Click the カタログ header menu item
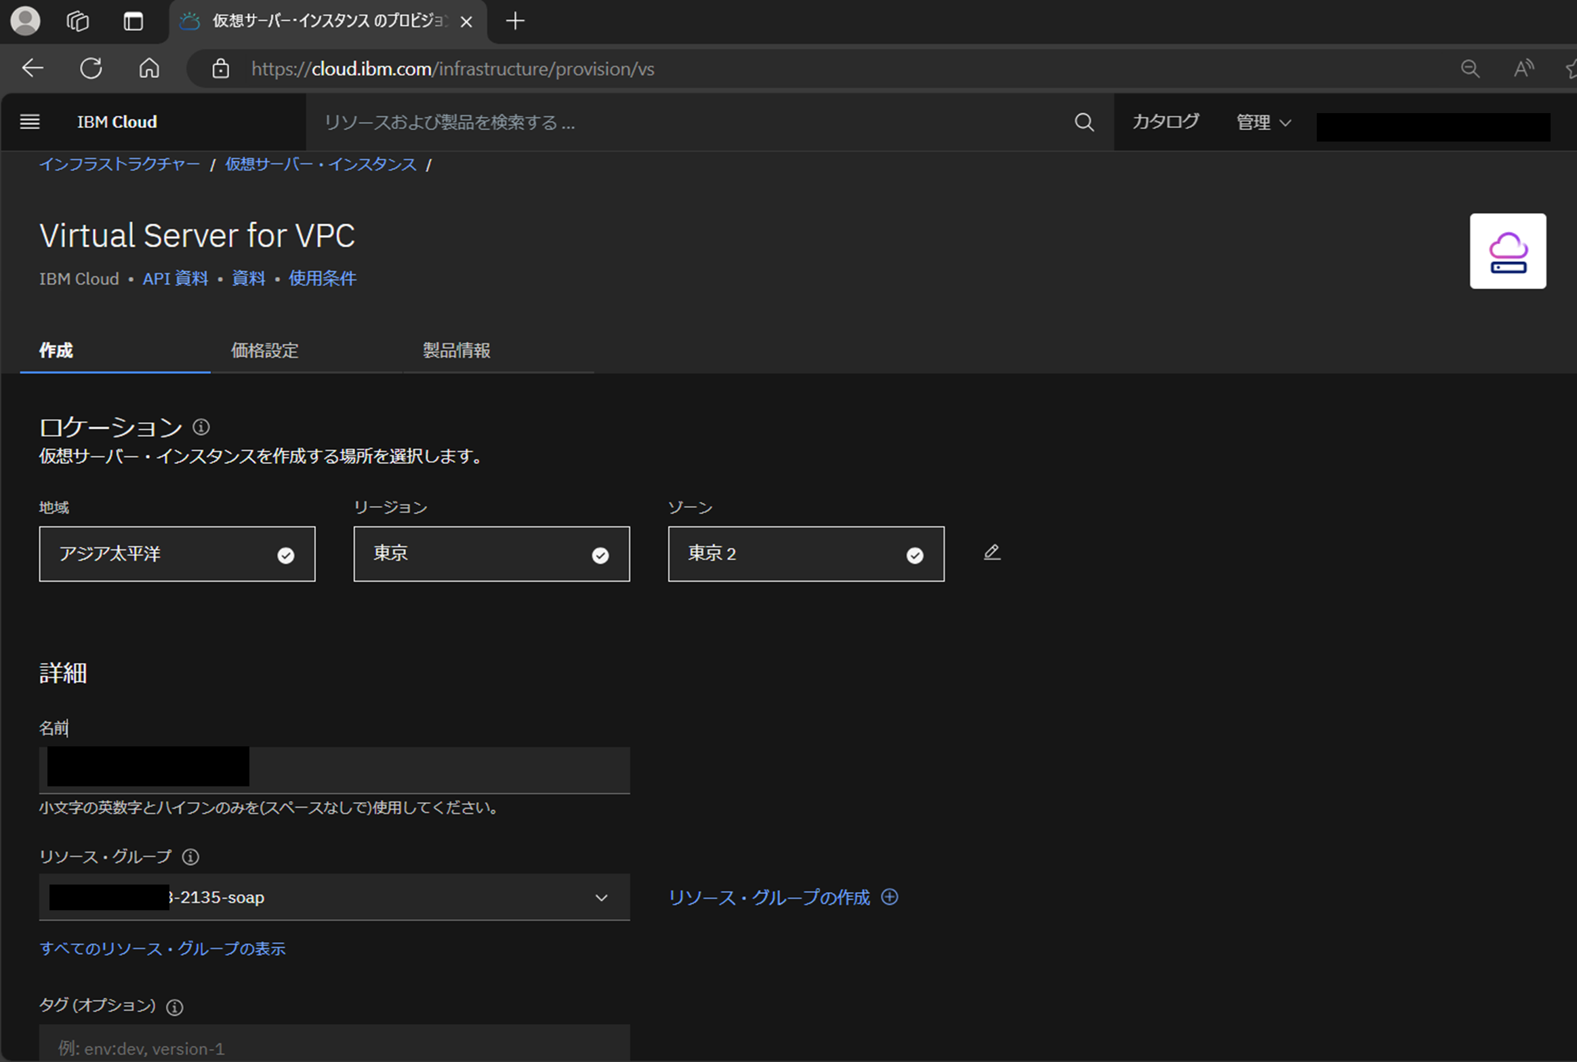This screenshot has width=1577, height=1062. pyautogui.click(x=1165, y=122)
